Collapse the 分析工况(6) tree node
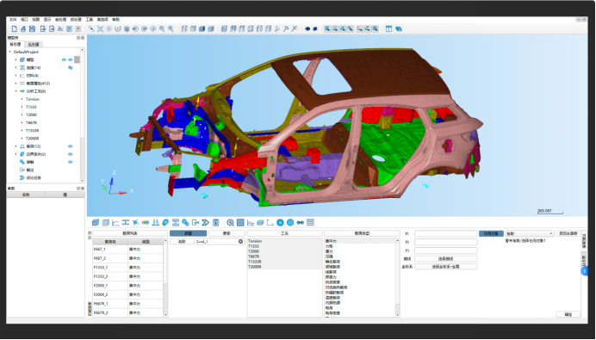The image size is (596, 340). (x=16, y=91)
